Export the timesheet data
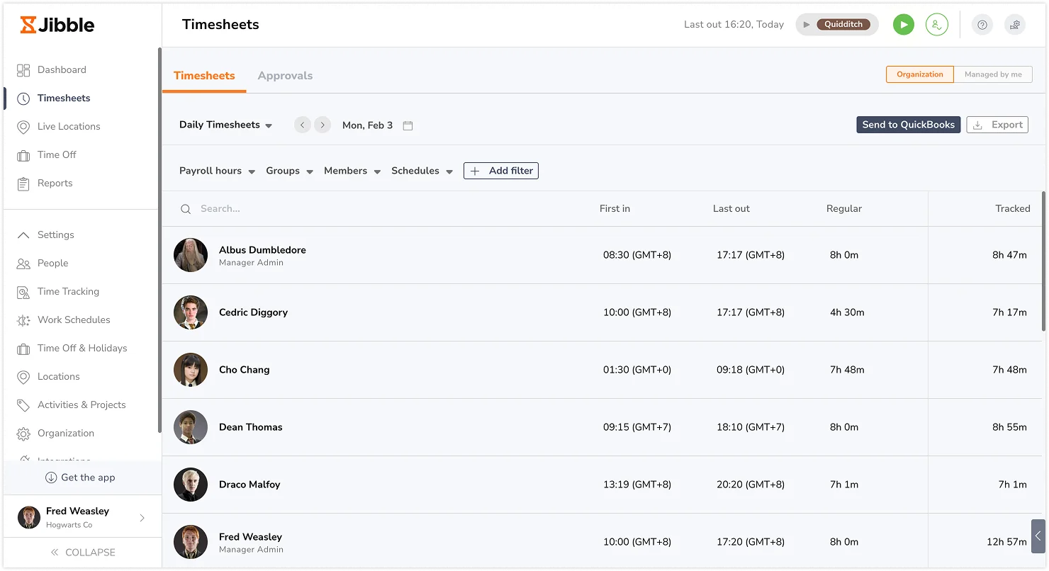 pyautogui.click(x=997, y=125)
